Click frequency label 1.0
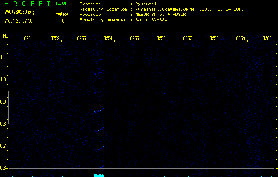Screen dimensions: 278x177 tap(4, 80)
